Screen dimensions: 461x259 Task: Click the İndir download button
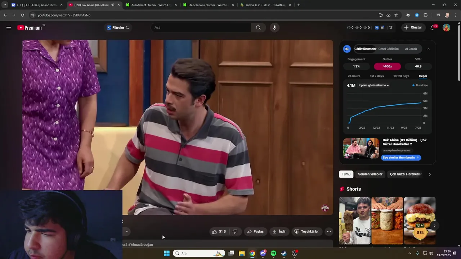click(x=279, y=232)
